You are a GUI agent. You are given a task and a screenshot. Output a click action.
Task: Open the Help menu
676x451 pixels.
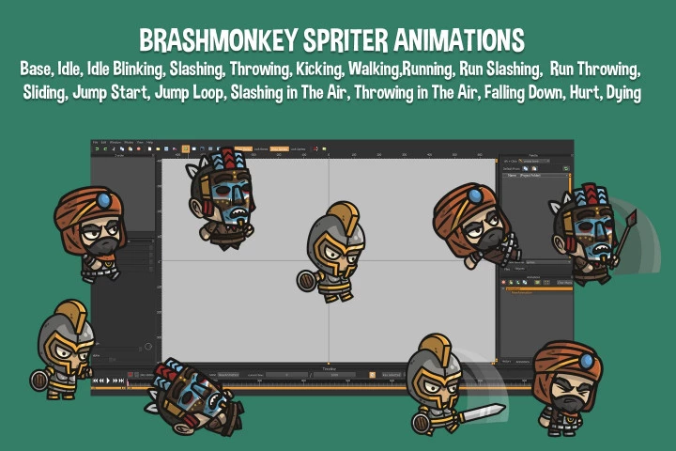[149, 142]
